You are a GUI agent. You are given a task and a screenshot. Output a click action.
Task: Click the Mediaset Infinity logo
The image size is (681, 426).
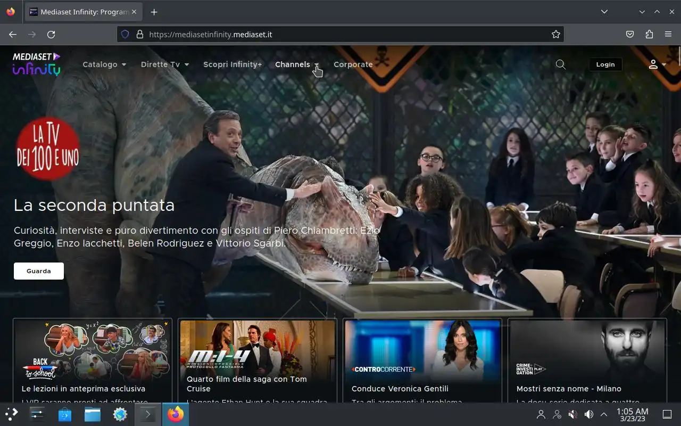coord(36,64)
